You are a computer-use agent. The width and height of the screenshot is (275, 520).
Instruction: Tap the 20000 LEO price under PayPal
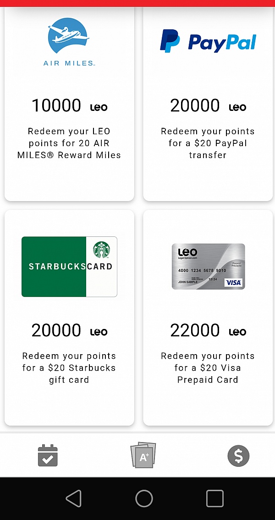pos(208,106)
